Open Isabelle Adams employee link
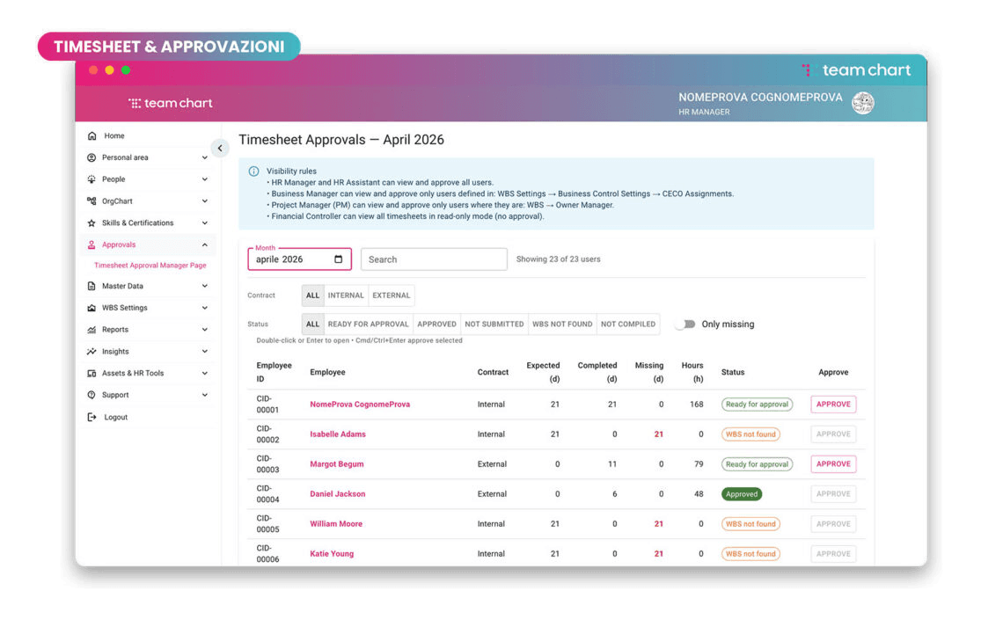This screenshot has width=1003, height=627. (338, 434)
